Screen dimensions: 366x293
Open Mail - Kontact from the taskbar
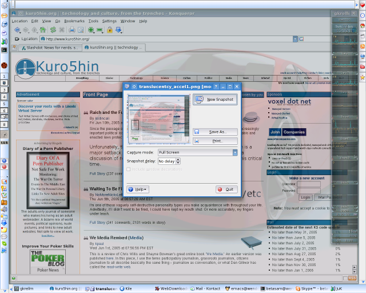coord(205,289)
